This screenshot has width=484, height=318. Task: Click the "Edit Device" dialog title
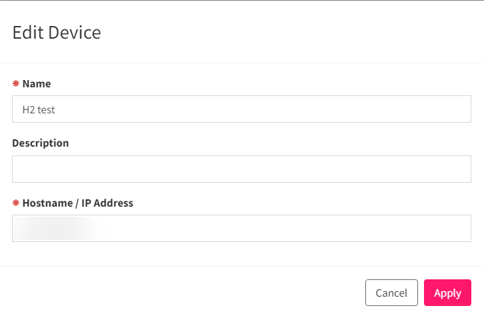57,32
